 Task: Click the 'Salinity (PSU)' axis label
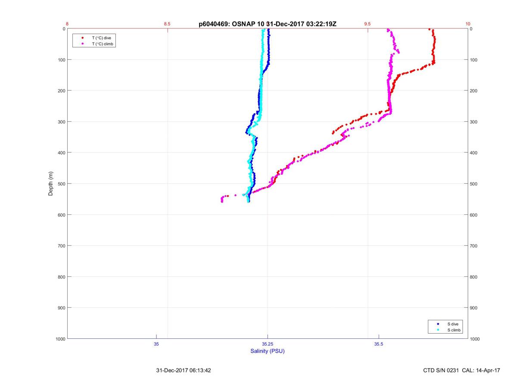(x=268, y=351)
